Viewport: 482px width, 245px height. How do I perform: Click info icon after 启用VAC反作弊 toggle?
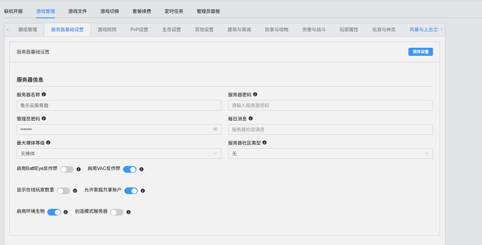[x=141, y=170]
